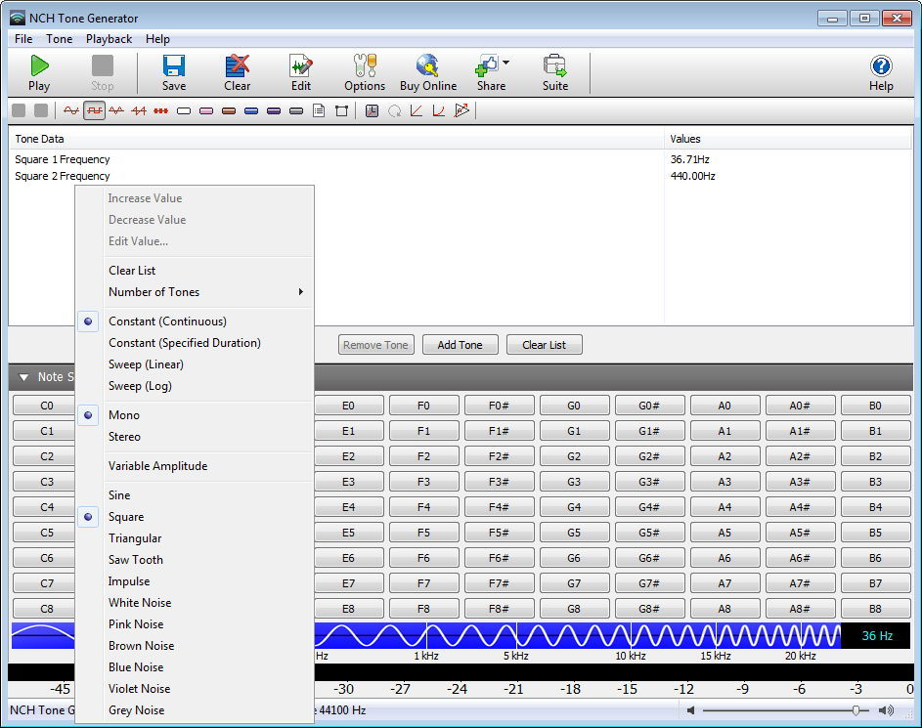922x728 pixels.
Task: Click the variable amplitude small toolbar icon
Action: [461, 110]
